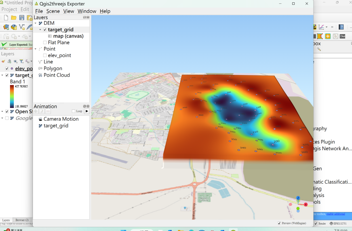Click the Camera Motion camera icon
The width and height of the screenshot is (352, 231).
click(x=41, y=119)
